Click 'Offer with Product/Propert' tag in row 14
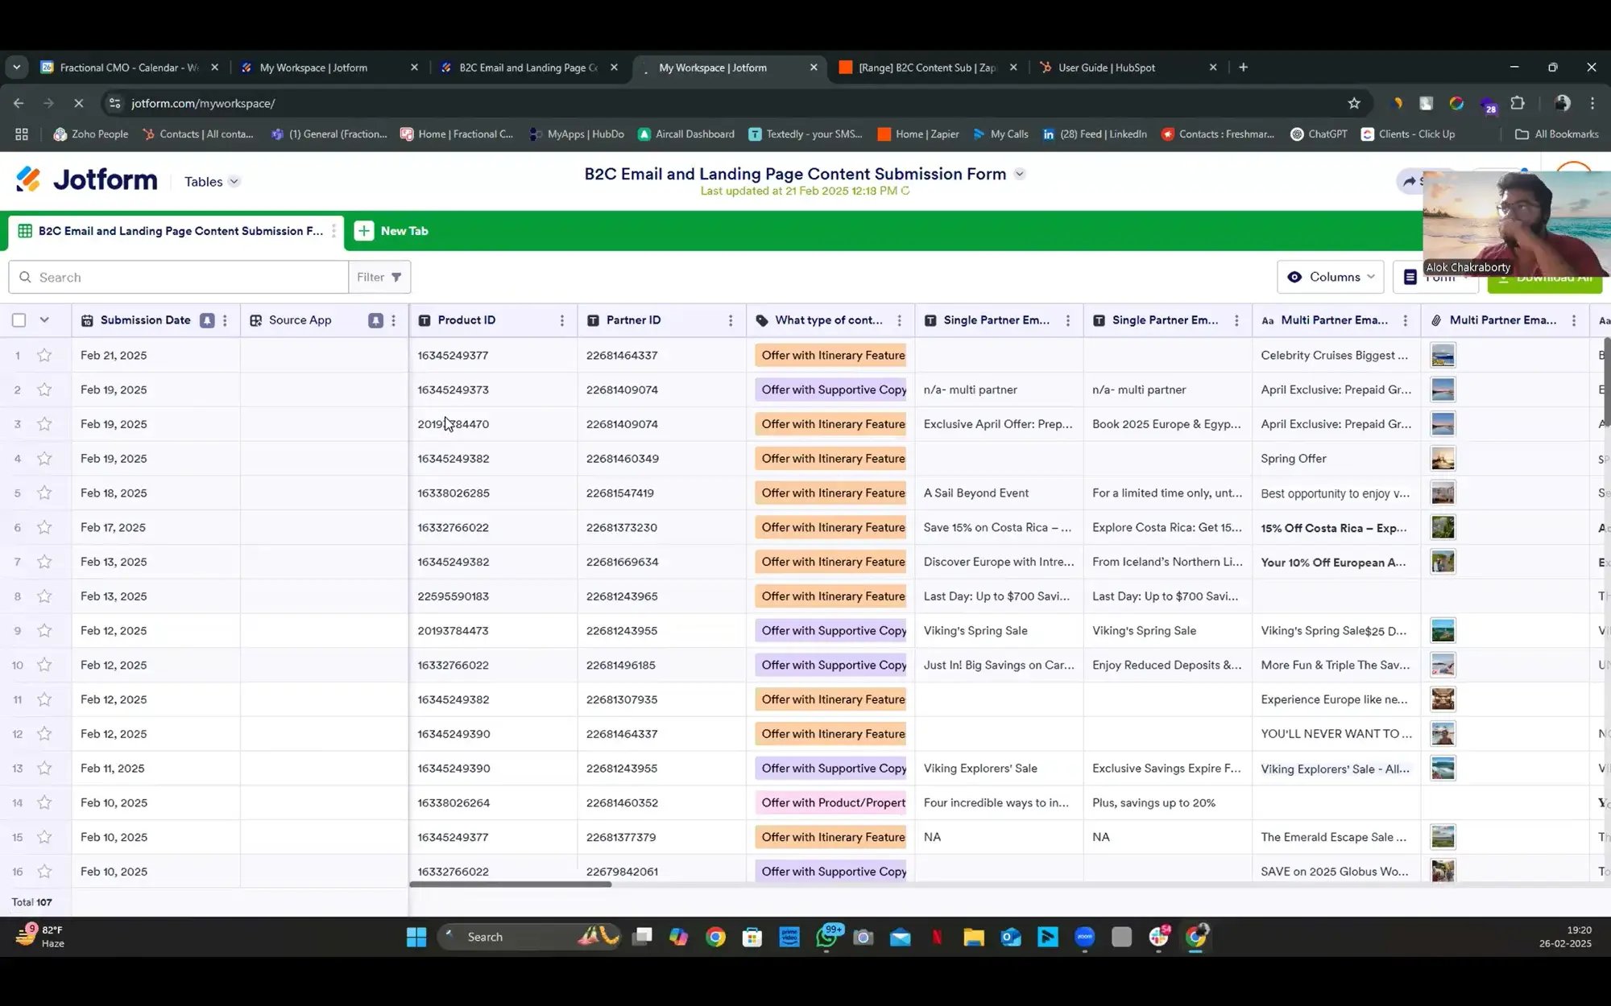Image resolution: width=1611 pixels, height=1006 pixels. tap(831, 802)
